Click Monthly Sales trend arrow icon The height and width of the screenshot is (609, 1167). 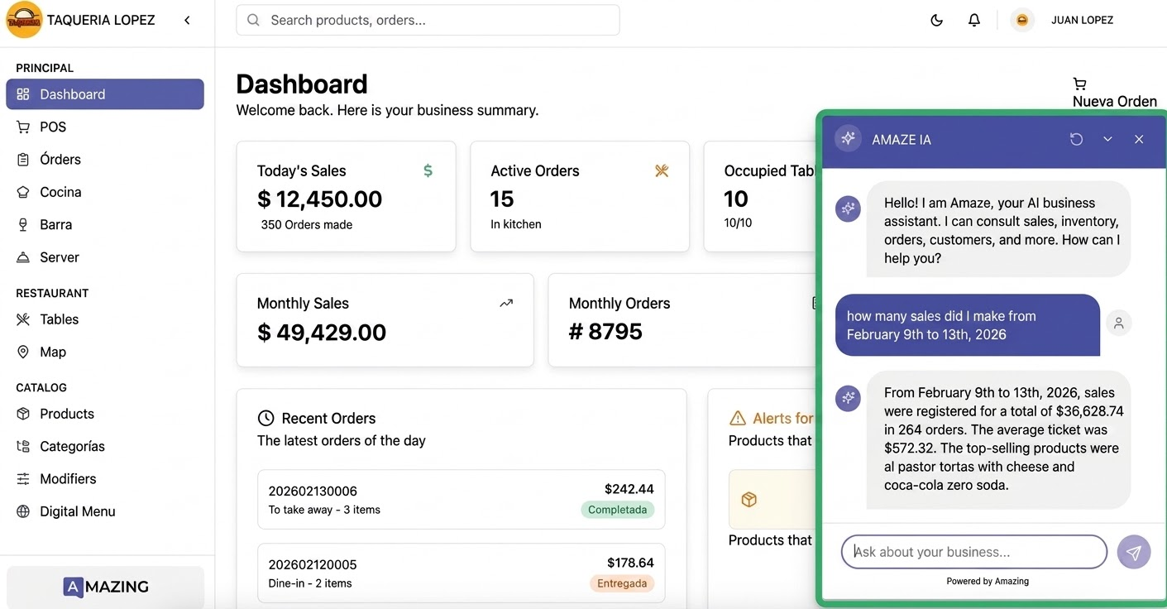pos(506,303)
